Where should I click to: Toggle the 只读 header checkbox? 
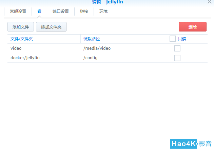point(173,39)
